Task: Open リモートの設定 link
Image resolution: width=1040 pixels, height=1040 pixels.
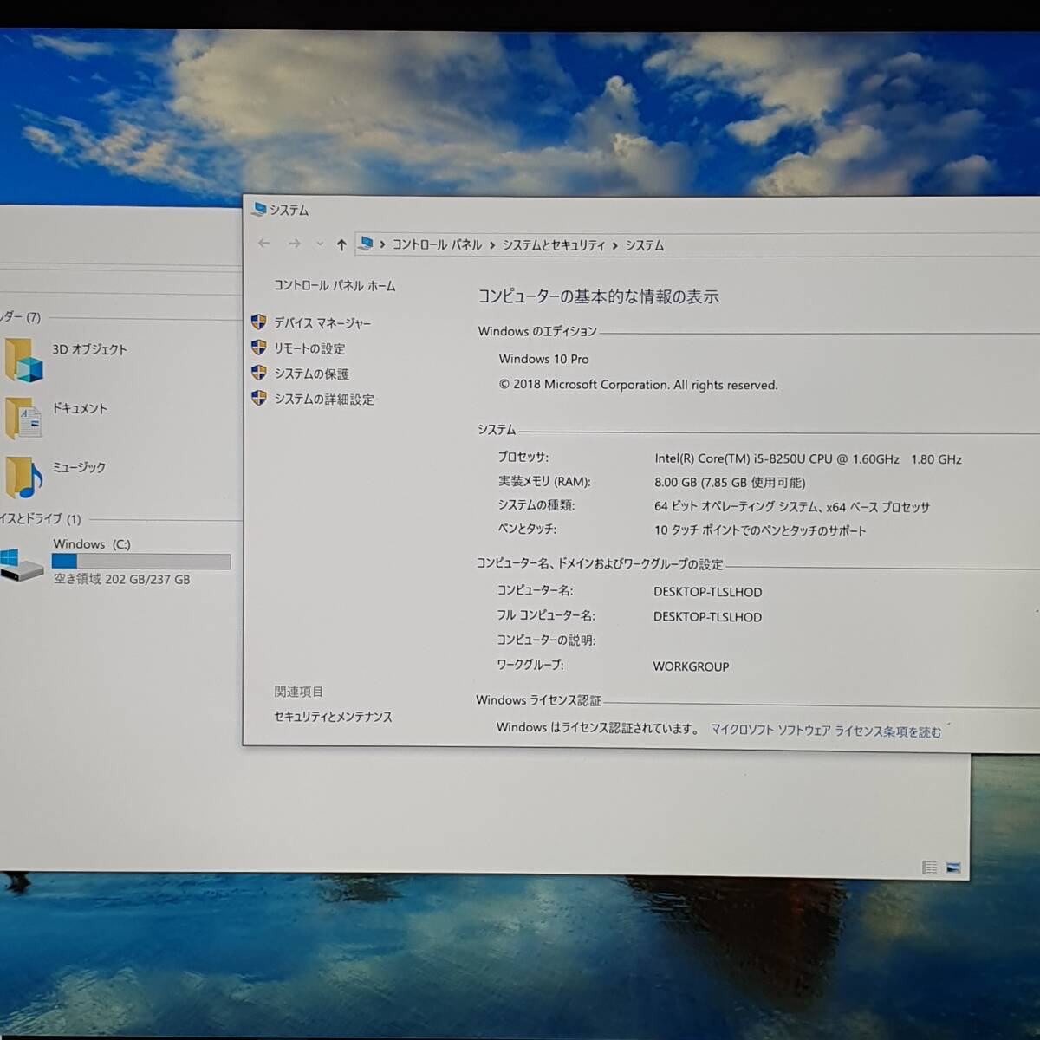Action: point(309,348)
